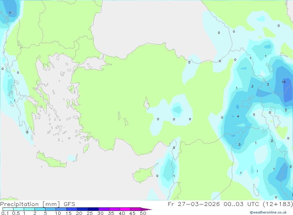Click the 1–2 mm legend color box
Image resolution: width=293 pixels, height=215 pixels.
pos(29,209)
